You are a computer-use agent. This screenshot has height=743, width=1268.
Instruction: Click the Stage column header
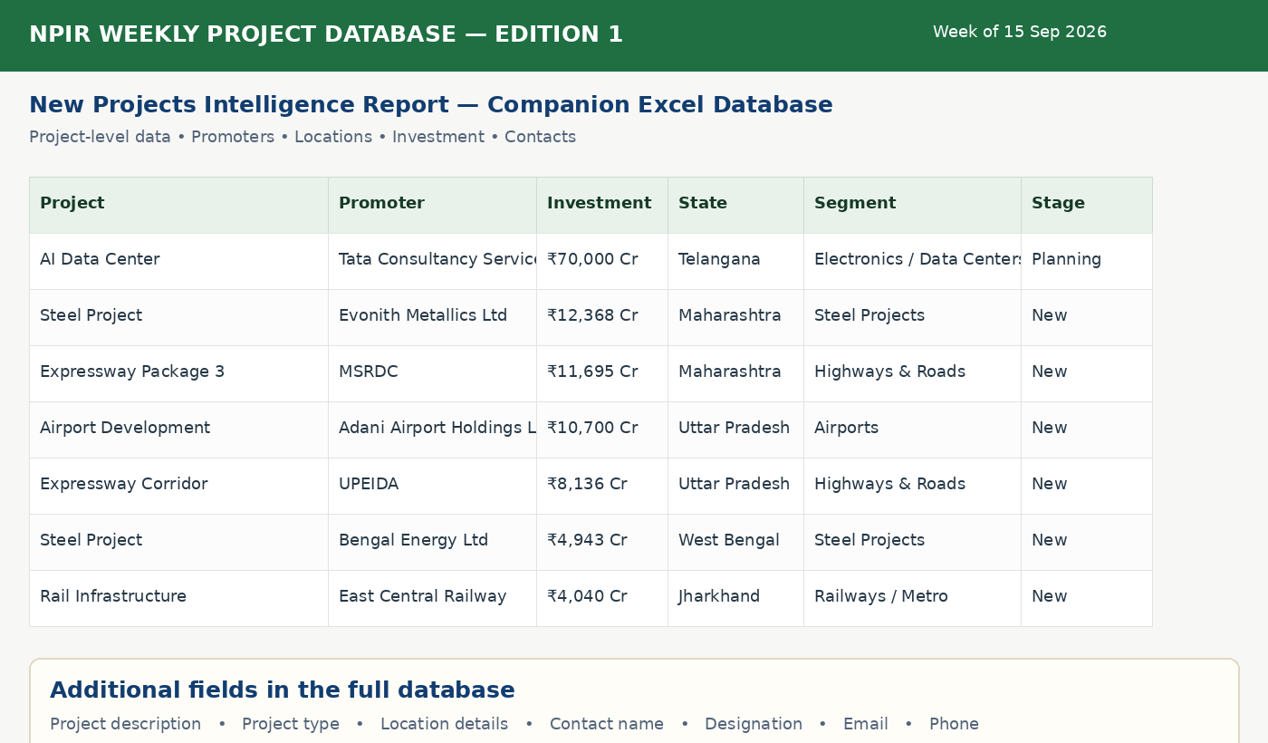pos(1087,205)
